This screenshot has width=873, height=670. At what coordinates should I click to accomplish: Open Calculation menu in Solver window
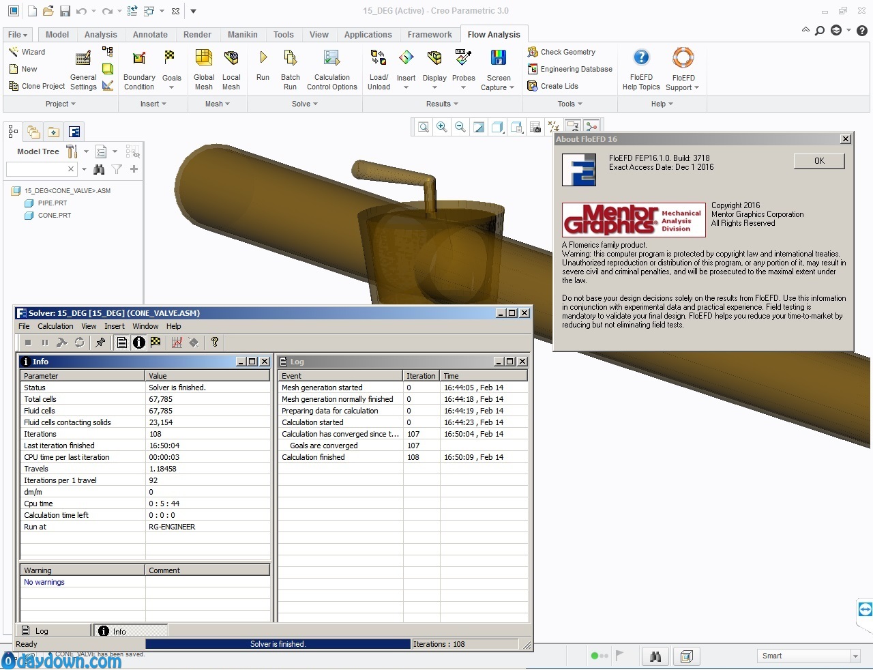pos(55,326)
